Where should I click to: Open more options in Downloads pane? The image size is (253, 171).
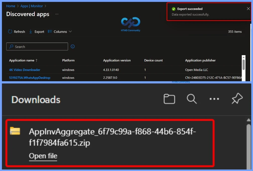point(214,99)
